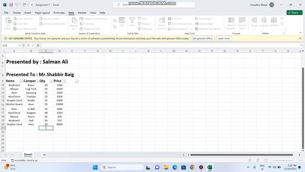The width and height of the screenshot is (305, 172).
Task: Select From Text/CSV import option
Action: tap(23, 19)
